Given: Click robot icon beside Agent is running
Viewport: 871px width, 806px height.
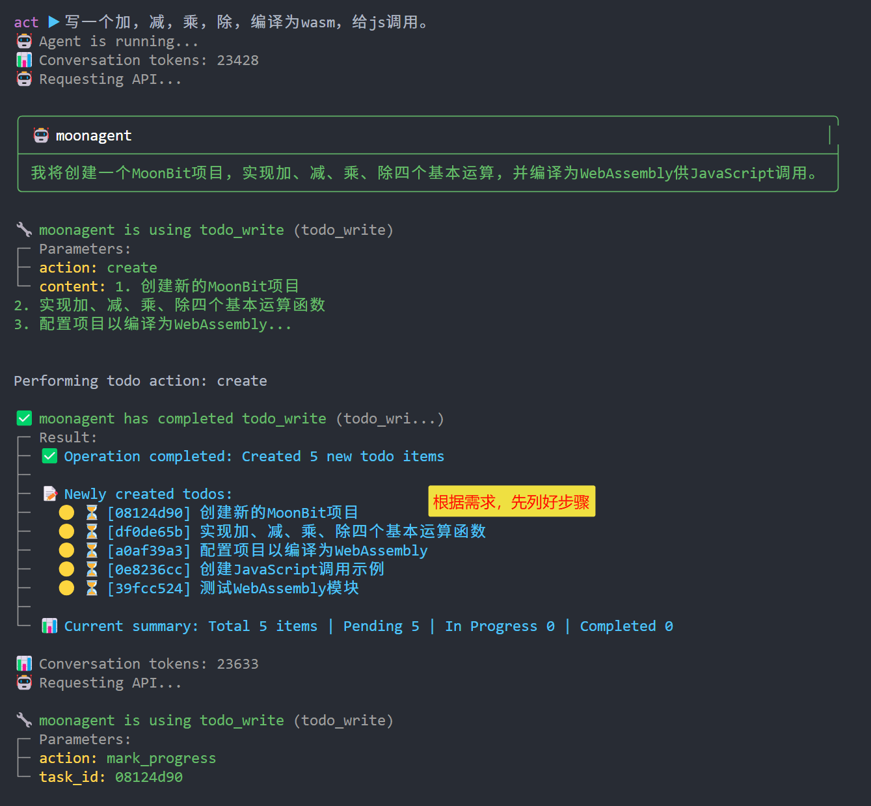Looking at the screenshot, I should [24, 42].
